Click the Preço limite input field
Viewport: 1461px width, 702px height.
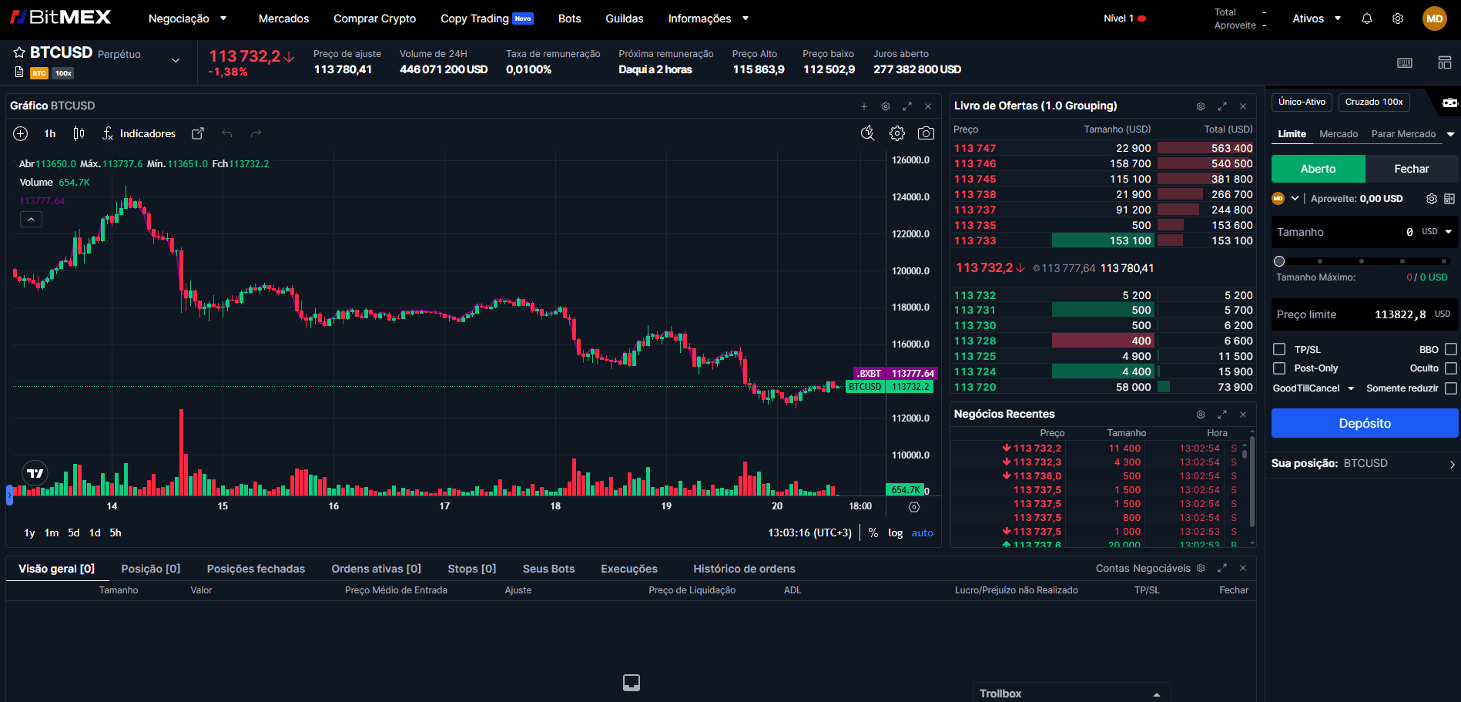(x=1365, y=314)
